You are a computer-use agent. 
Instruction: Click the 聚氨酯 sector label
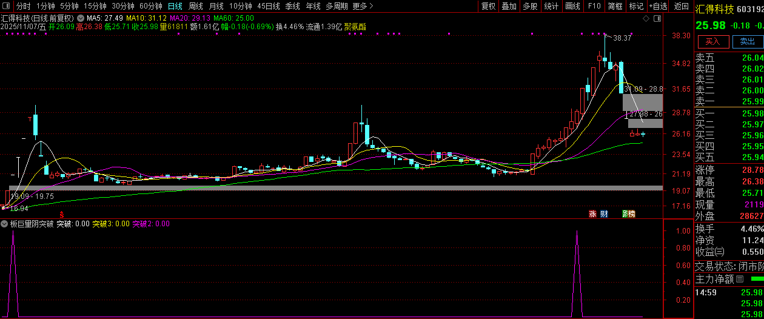(355, 27)
